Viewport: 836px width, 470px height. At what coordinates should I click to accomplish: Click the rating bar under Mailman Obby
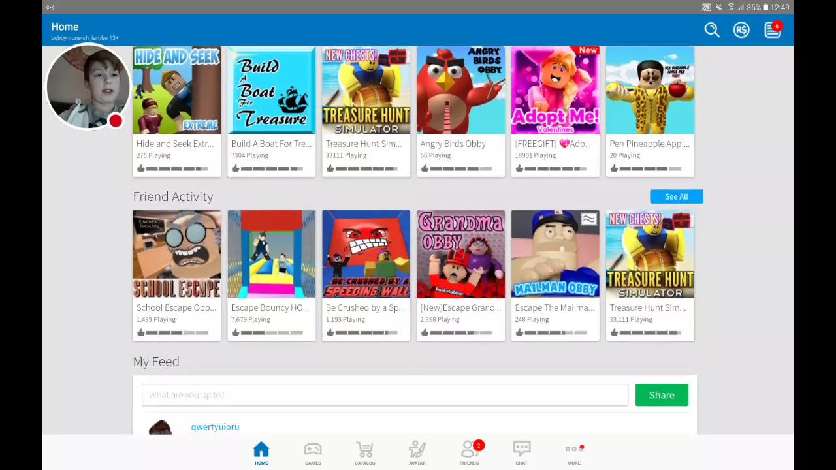[x=556, y=333]
